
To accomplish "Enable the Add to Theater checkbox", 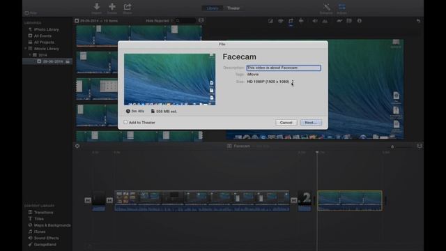I will click(125, 123).
